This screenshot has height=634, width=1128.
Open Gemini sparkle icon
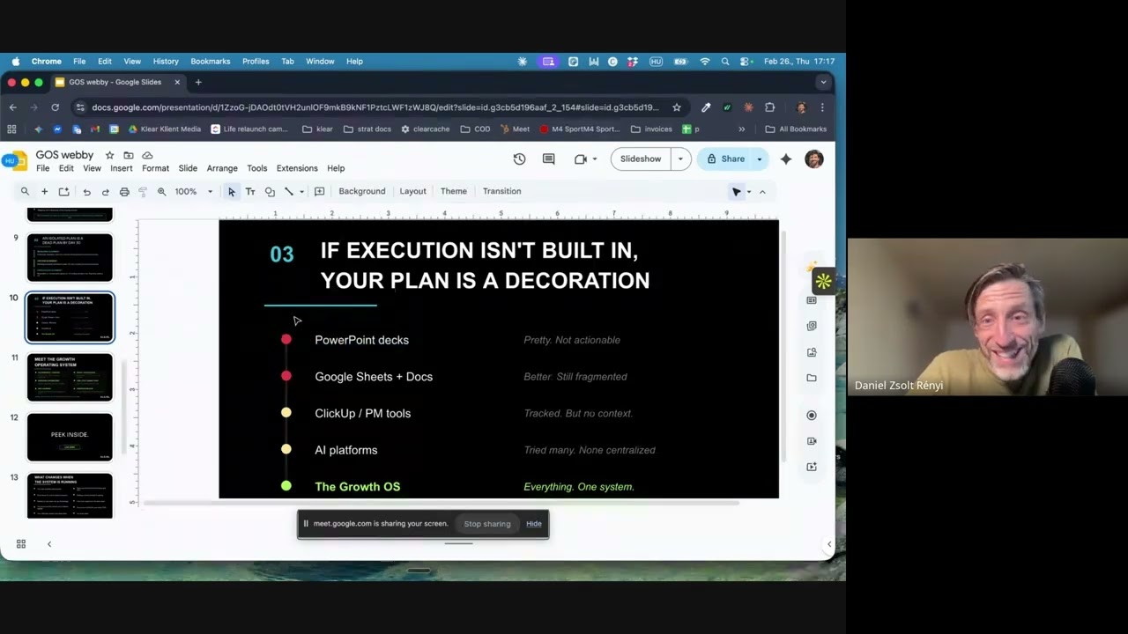(x=786, y=159)
